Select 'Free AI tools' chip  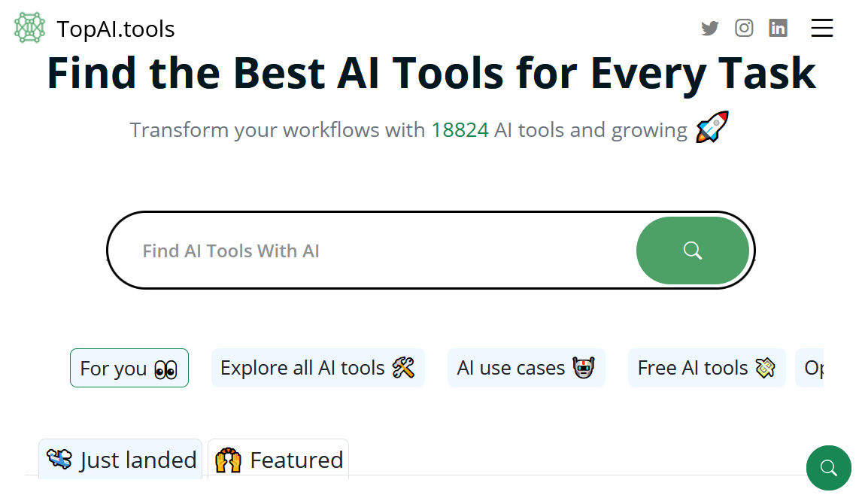pos(706,368)
